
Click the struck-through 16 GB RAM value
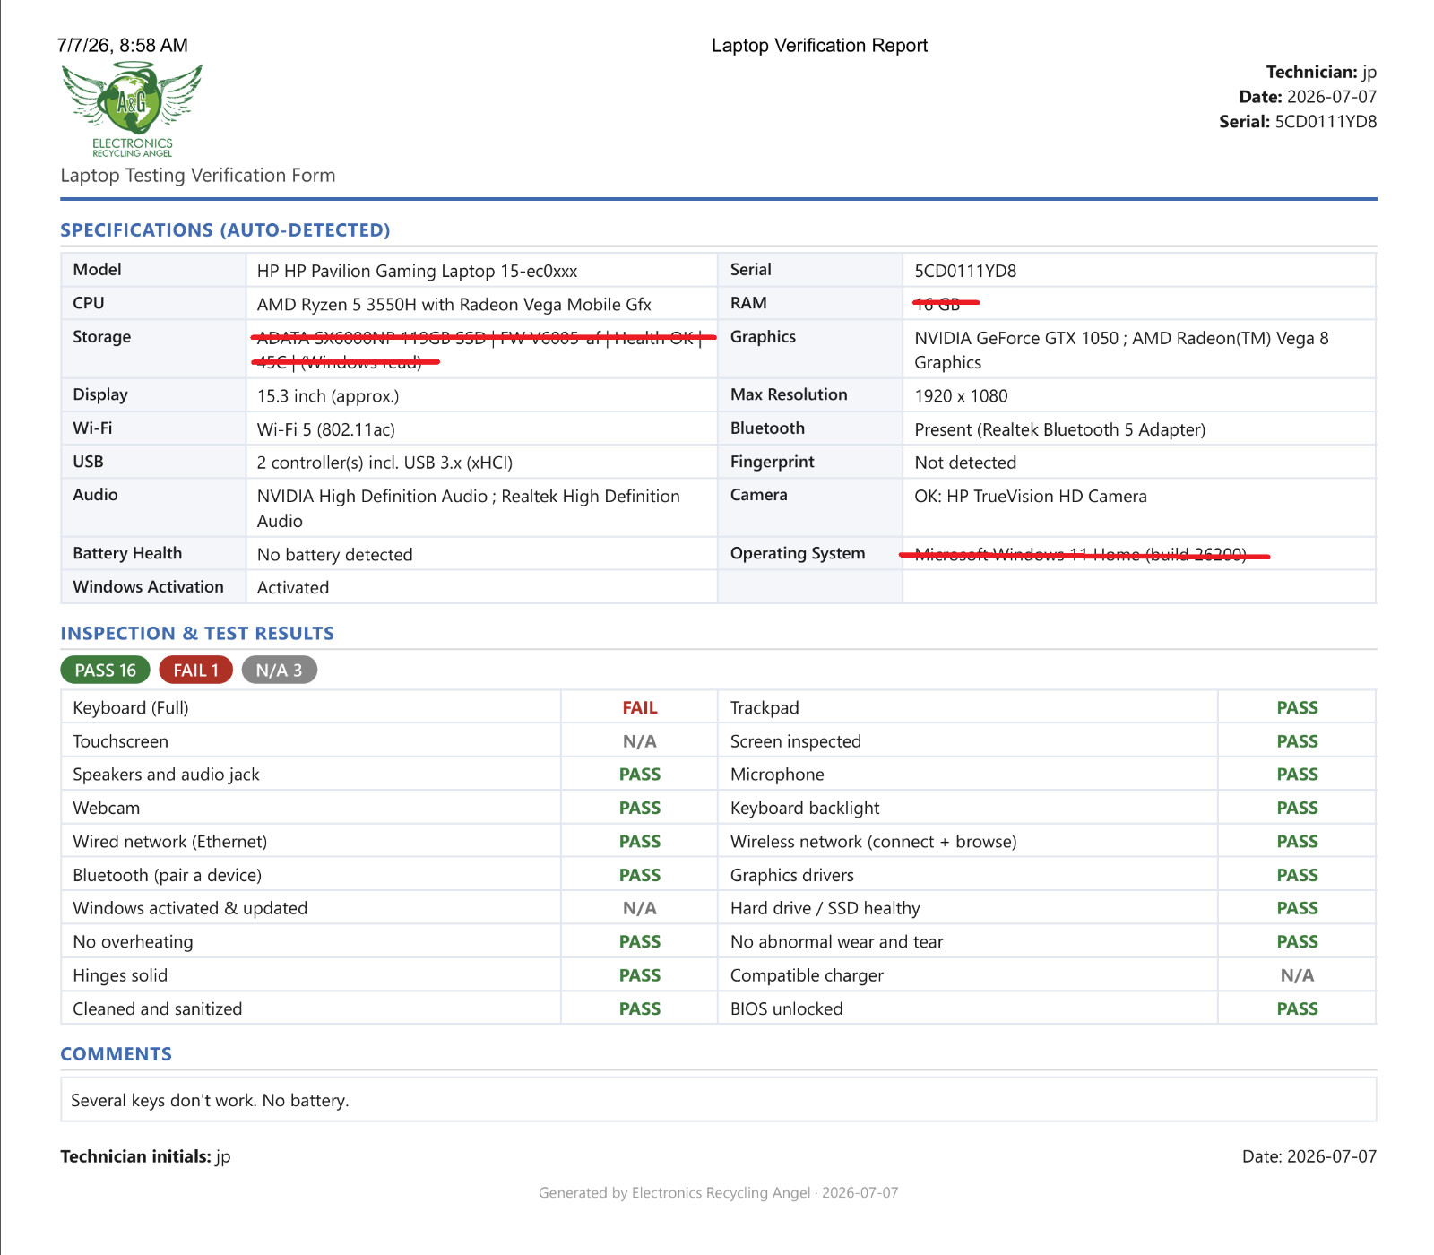pyautogui.click(x=946, y=304)
